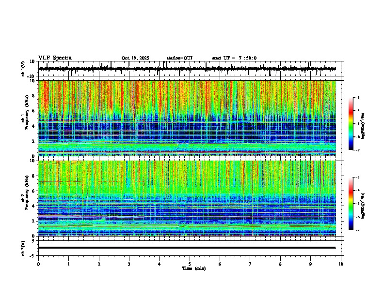Viewport: 384px width, 296px height.
Task: Click the 'station=OUJ' label
Action: (179, 58)
